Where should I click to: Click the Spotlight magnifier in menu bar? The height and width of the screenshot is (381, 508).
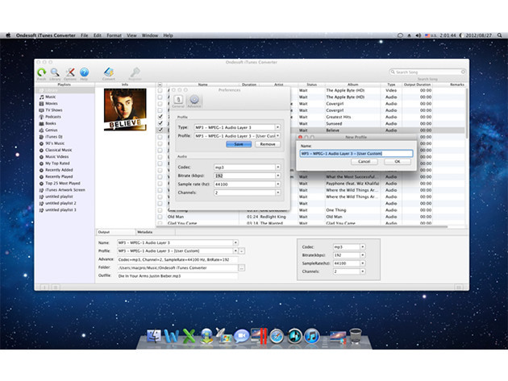(x=500, y=35)
